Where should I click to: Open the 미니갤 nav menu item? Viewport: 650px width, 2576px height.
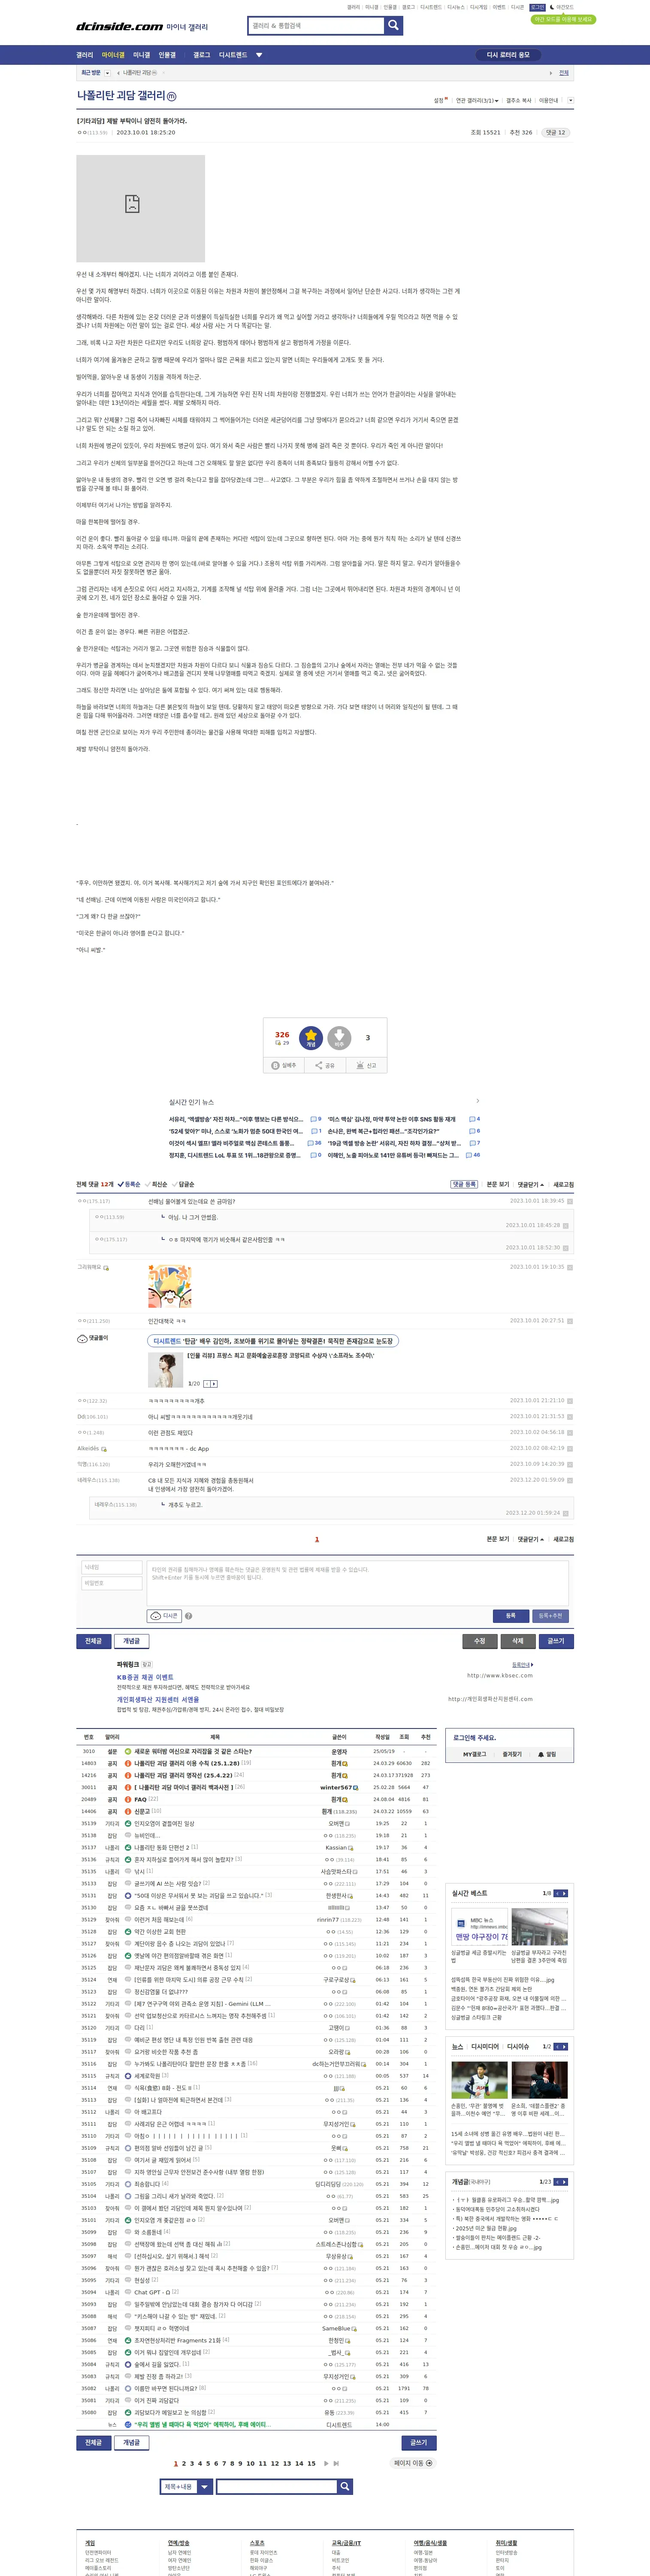[141, 55]
